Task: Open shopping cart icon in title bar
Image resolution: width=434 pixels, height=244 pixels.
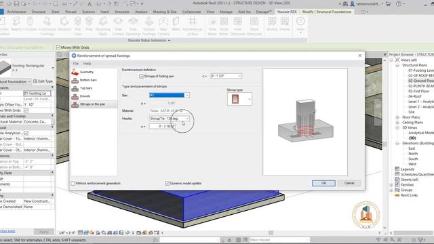Action: tap(388, 4)
